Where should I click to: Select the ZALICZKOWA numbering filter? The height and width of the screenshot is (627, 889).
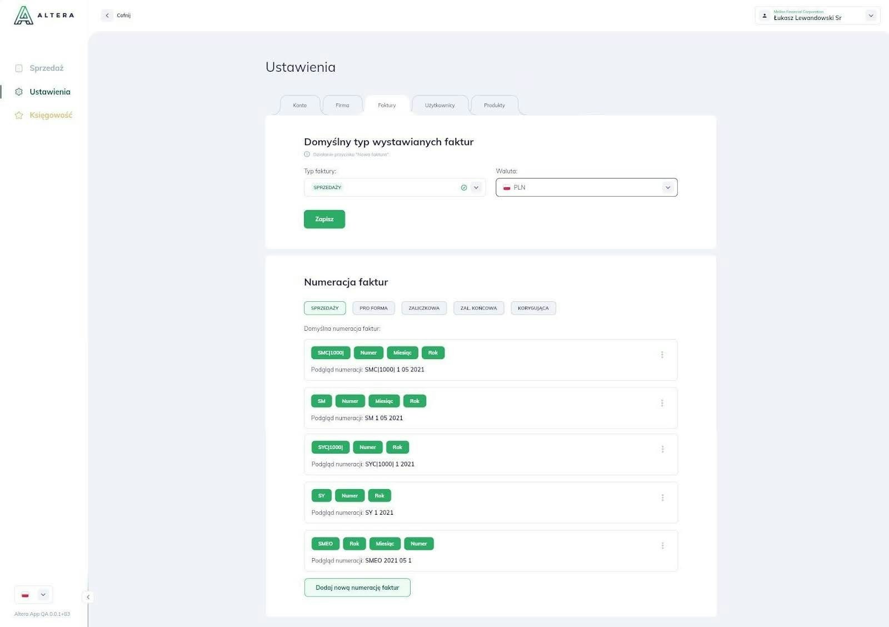(x=424, y=308)
